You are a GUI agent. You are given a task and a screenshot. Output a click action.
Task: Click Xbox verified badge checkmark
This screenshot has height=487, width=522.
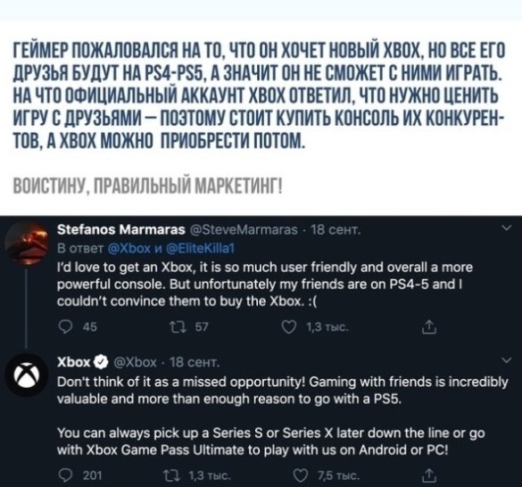pyautogui.click(x=102, y=362)
